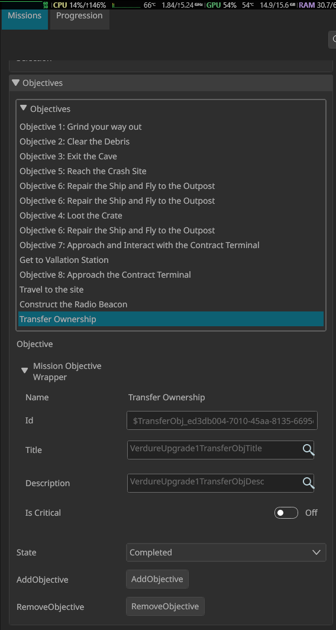Click partially visible search icon at top right
This screenshot has width=336, height=630.
pos(332,40)
